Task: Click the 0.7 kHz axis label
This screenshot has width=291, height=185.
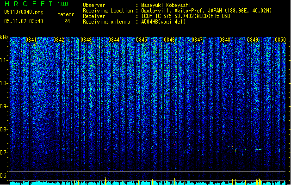Action: tap(4, 153)
